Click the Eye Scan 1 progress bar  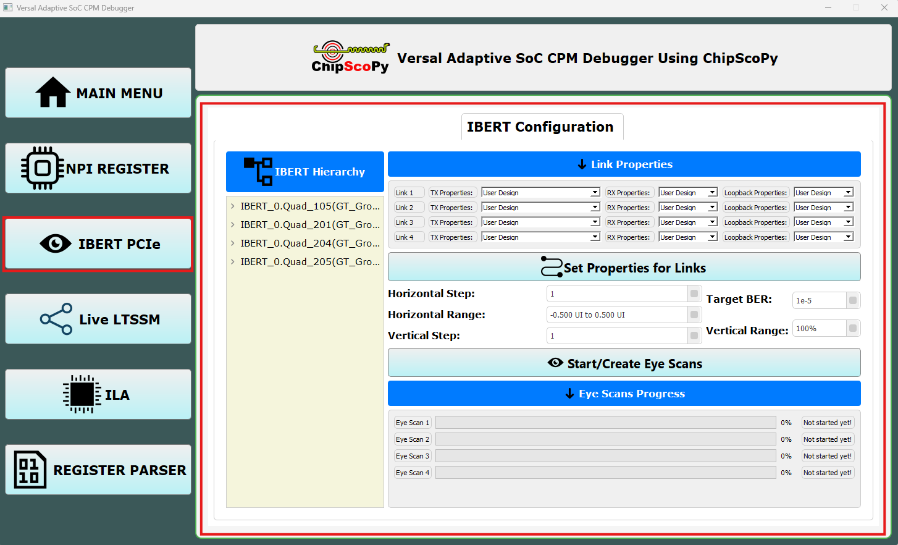tap(606, 423)
